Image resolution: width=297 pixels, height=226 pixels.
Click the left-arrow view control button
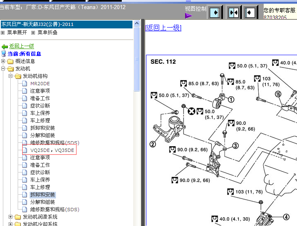pyautogui.click(x=250, y=12)
